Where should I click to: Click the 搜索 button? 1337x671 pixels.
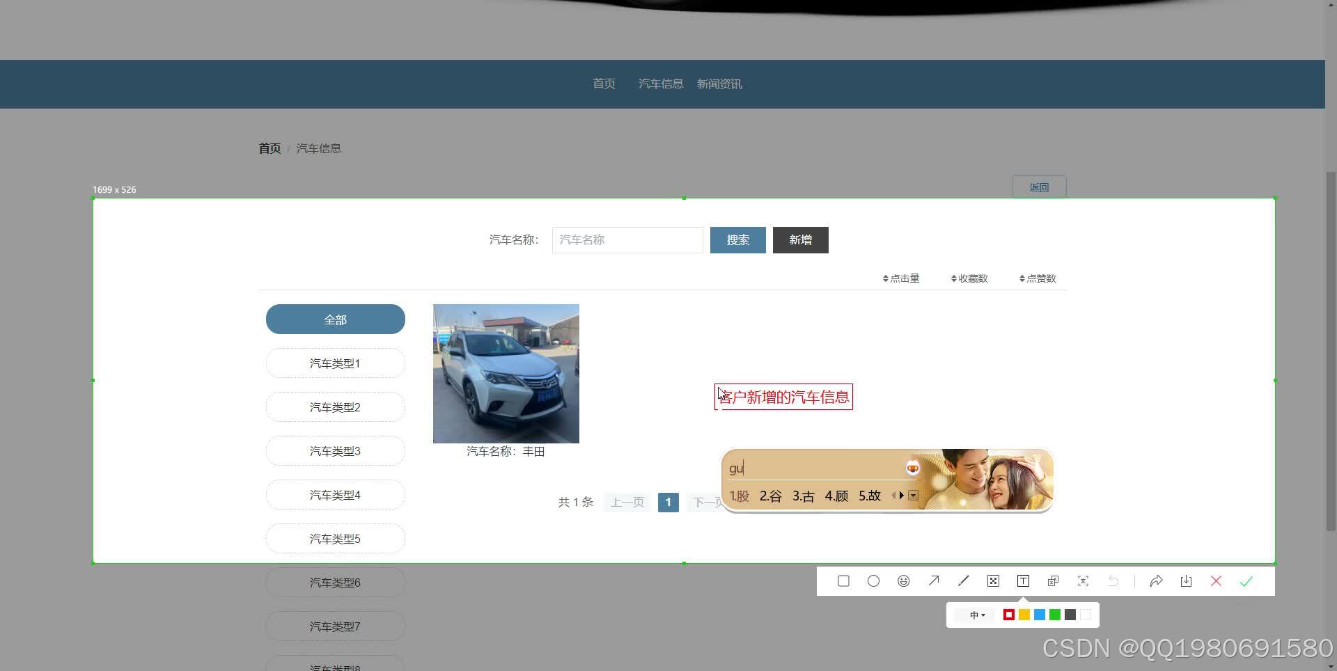pos(738,240)
